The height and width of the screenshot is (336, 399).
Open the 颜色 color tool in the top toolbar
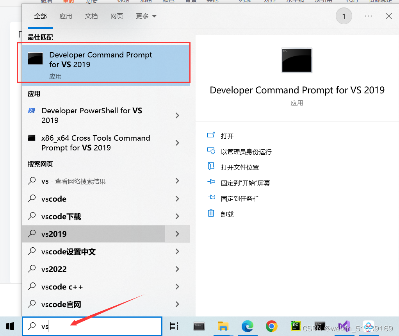168,1
